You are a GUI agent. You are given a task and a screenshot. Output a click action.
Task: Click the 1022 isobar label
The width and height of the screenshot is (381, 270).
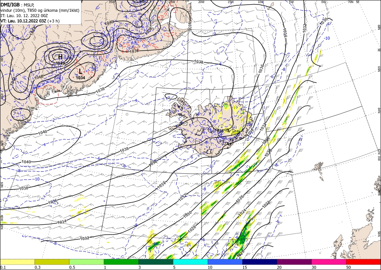(266, 204)
